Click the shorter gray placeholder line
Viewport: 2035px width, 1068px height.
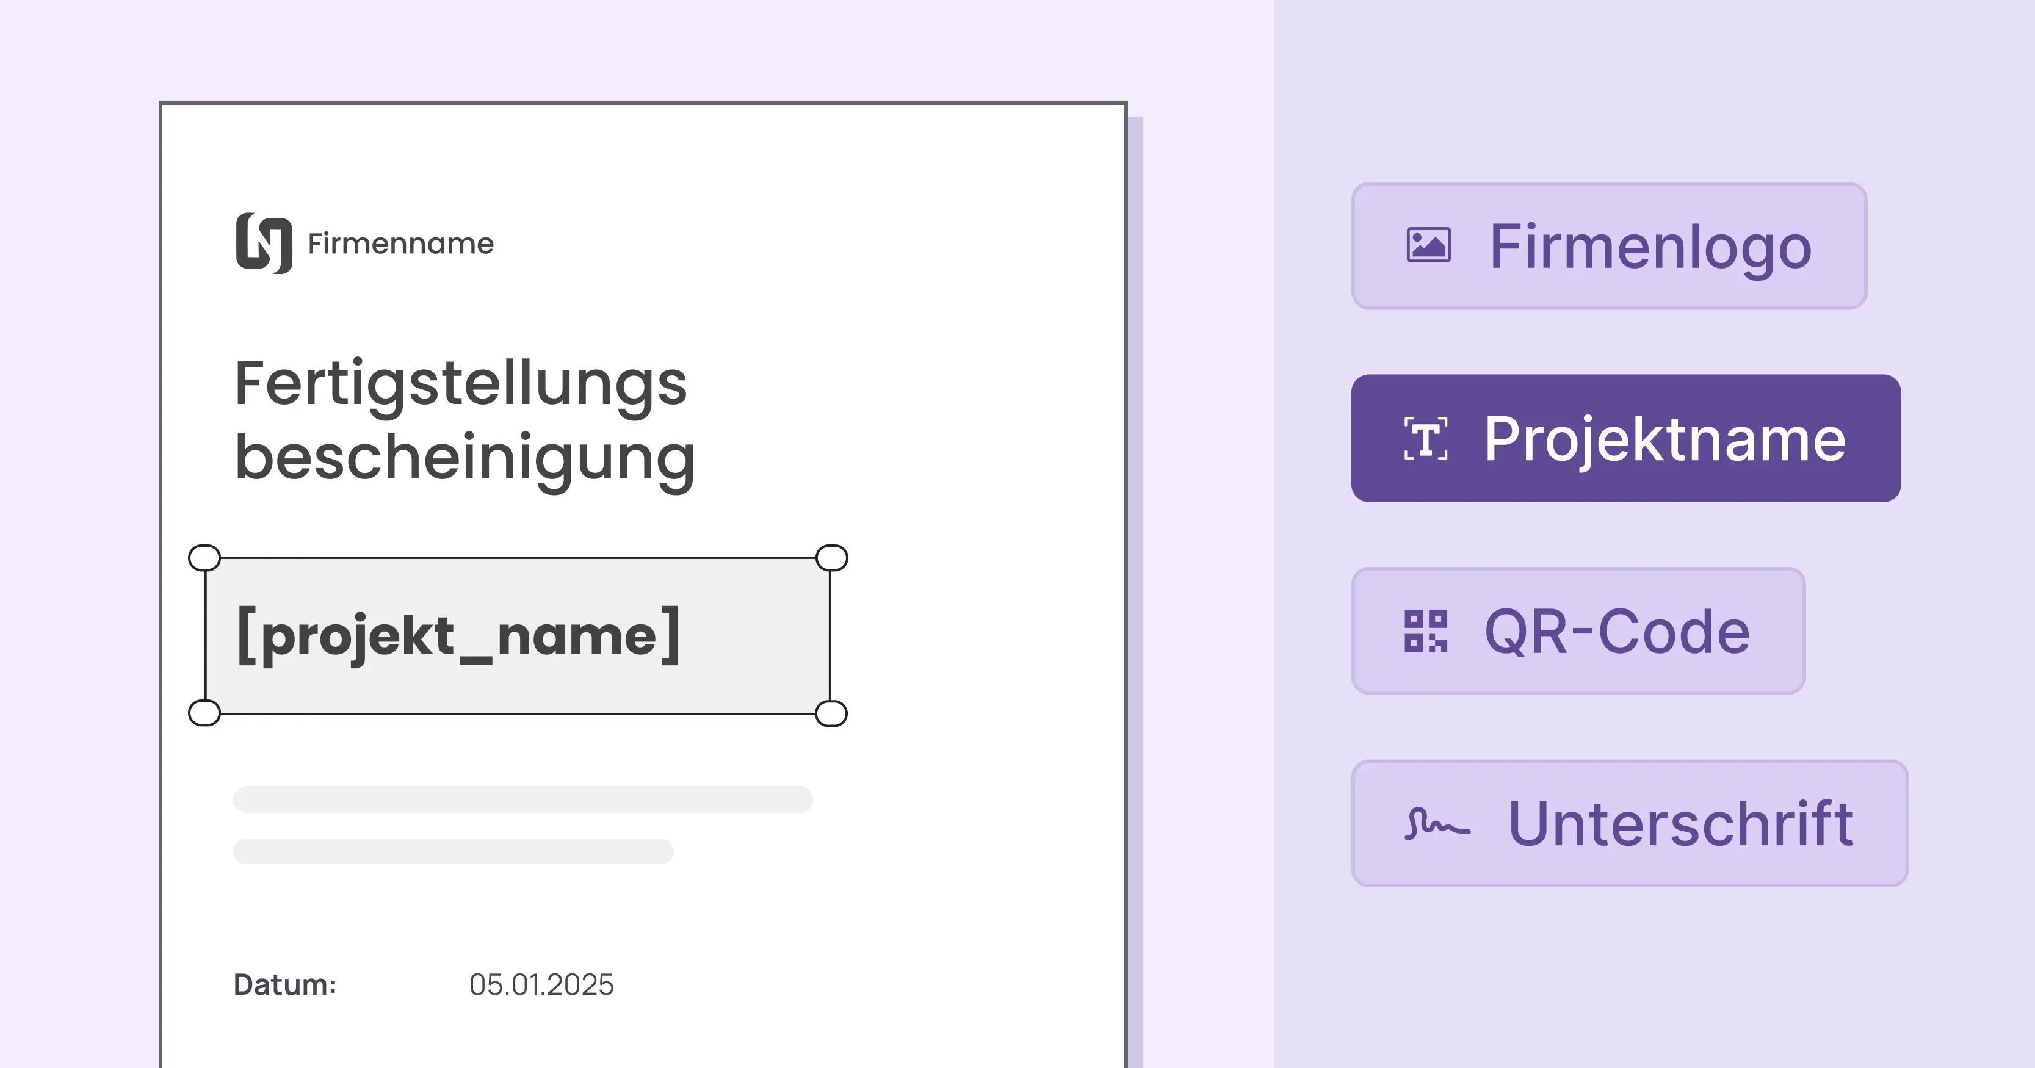pyautogui.click(x=453, y=851)
